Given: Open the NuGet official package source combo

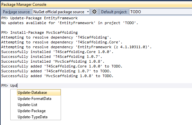Looking at the screenshot, I should pyautogui.click(x=61, y=12).
